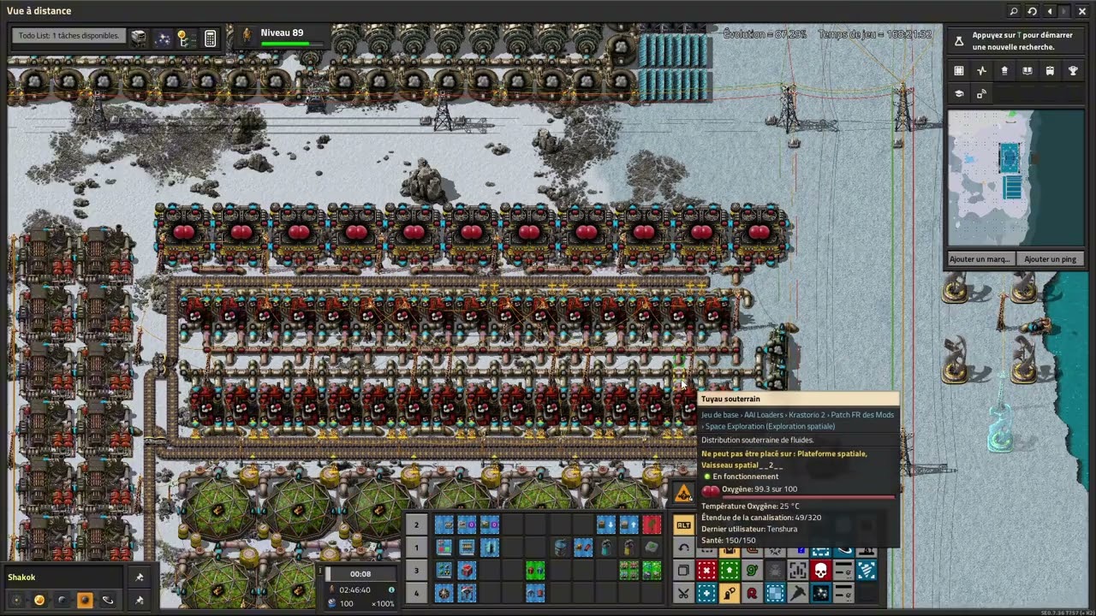This screenshot has width=1096, height=616.
Task: Click the info icon beside 02:46:40
Action: point(391,589)
